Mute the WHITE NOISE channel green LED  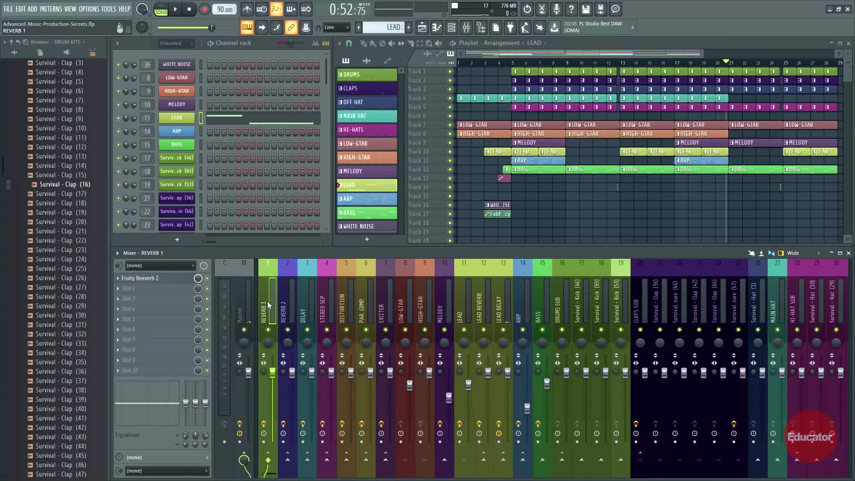point(118,64)
